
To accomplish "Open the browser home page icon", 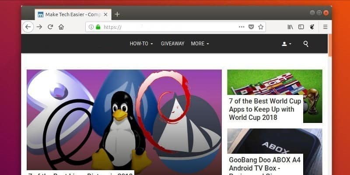I will pos(61,27).
